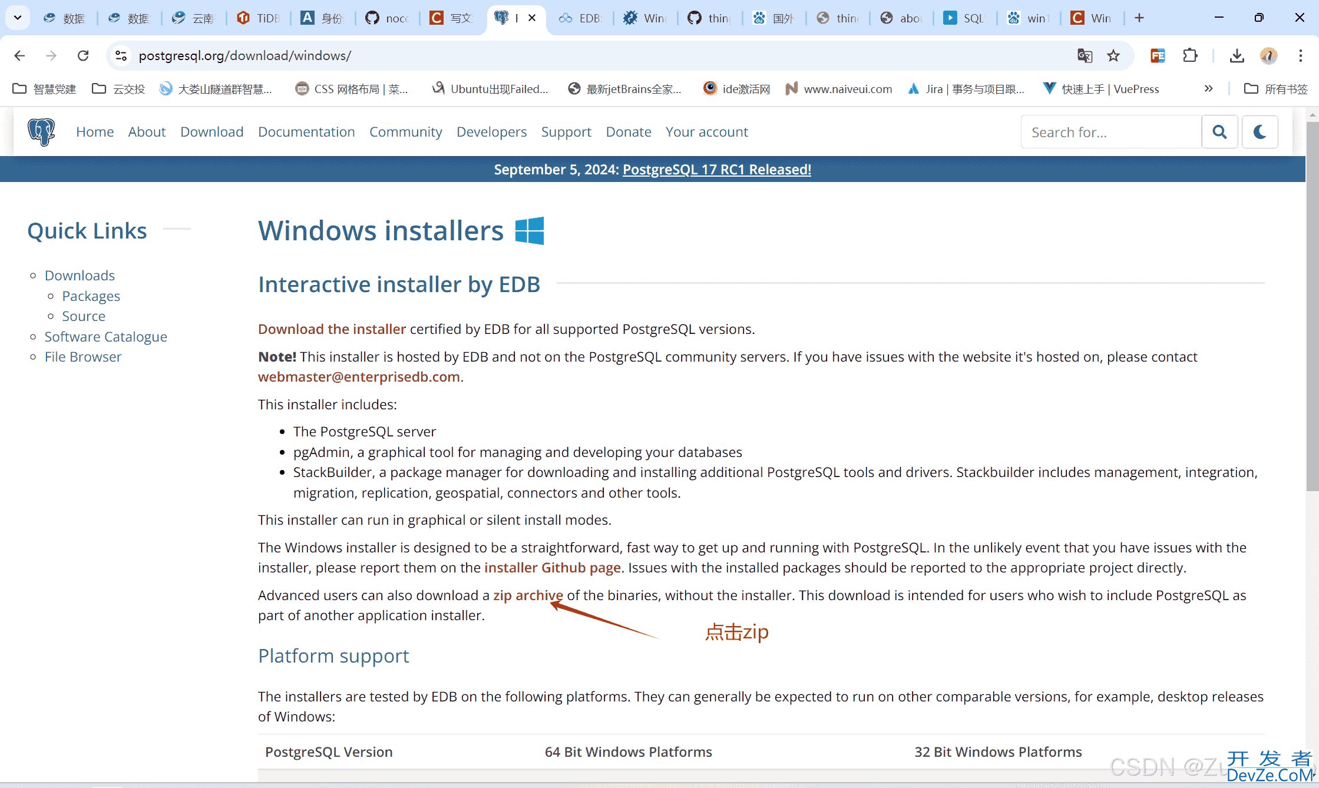1319x788 pixels.
Task: Click the PostgreSQL elephant logo
Action: coord(41,131)
